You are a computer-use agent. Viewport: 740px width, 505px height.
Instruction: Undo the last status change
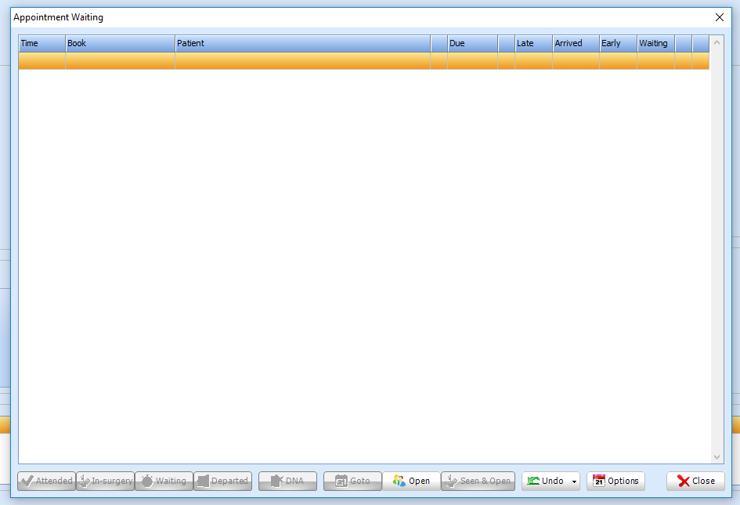[545, 481]
